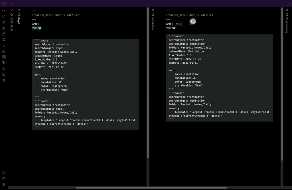Click the home icon in the left ribbon
Viewport: 292px width, 190px height.
(4, 68)
